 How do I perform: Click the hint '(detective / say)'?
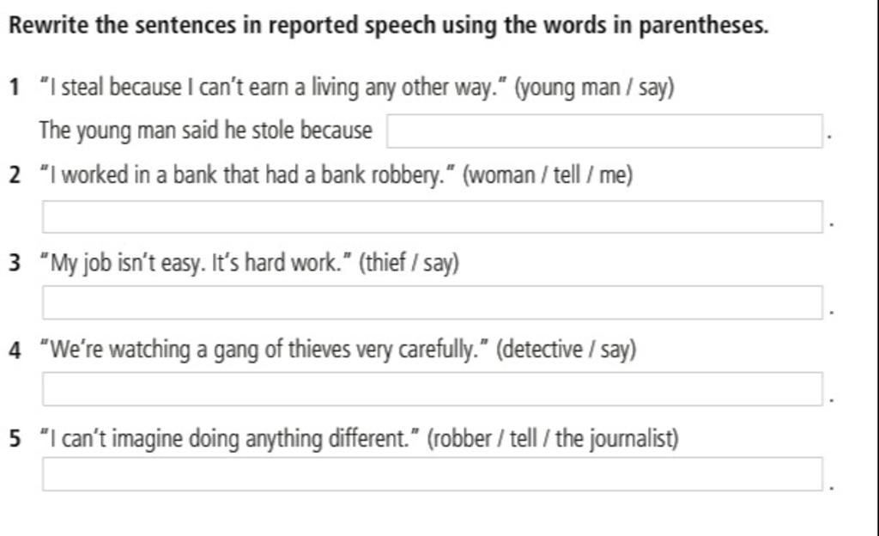click(x=567, y=350)
